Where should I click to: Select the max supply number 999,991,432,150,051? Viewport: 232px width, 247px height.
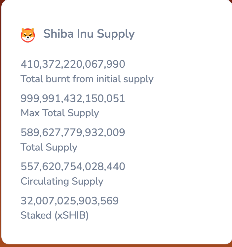pyautogui.click(x=73, y=98)
